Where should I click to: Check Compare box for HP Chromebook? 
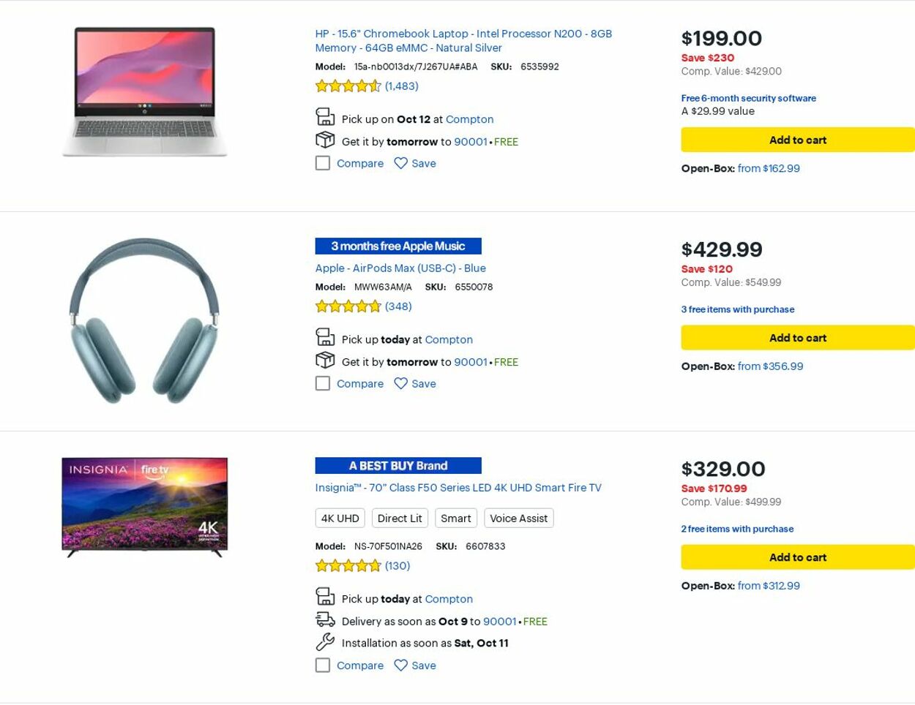[x=323, y=163]
